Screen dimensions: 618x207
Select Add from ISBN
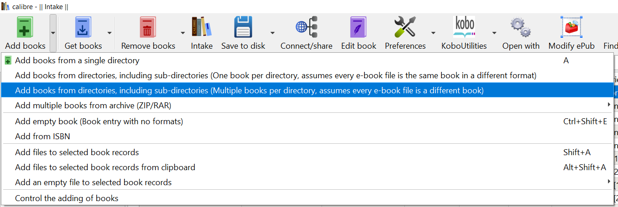click(x=42, y=136)
